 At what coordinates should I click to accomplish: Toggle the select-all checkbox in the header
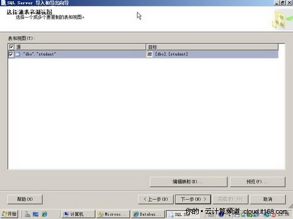(11, 47)
